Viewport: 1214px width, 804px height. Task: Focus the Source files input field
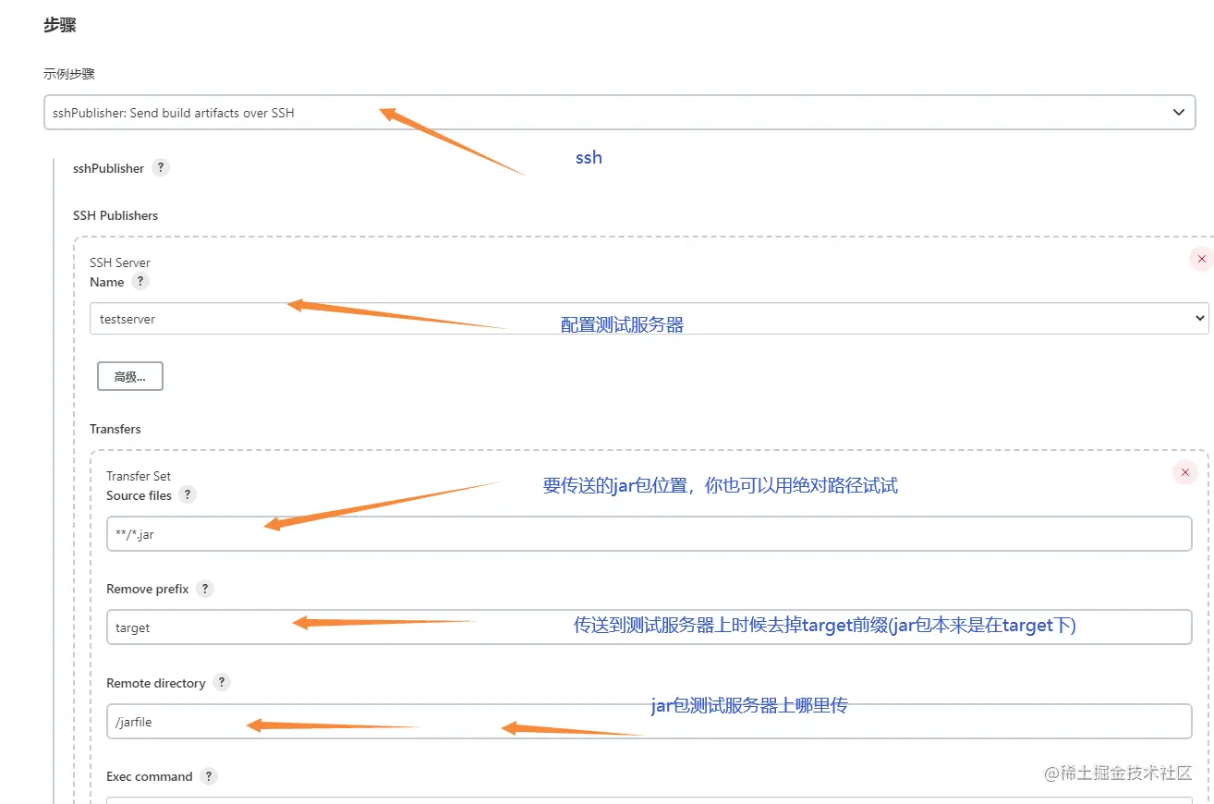tap(649, 533)
